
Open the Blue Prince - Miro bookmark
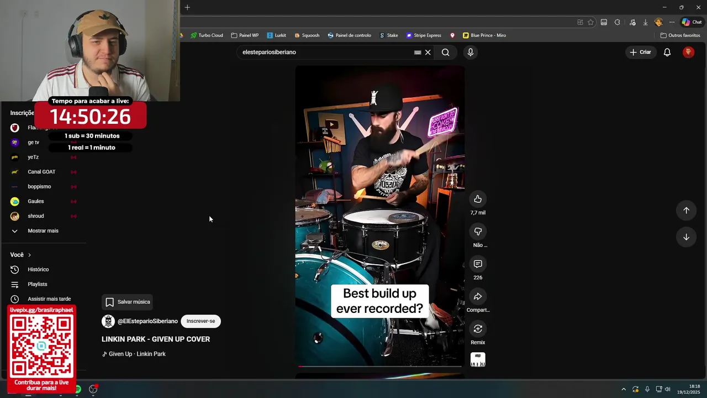click(484, 35)
